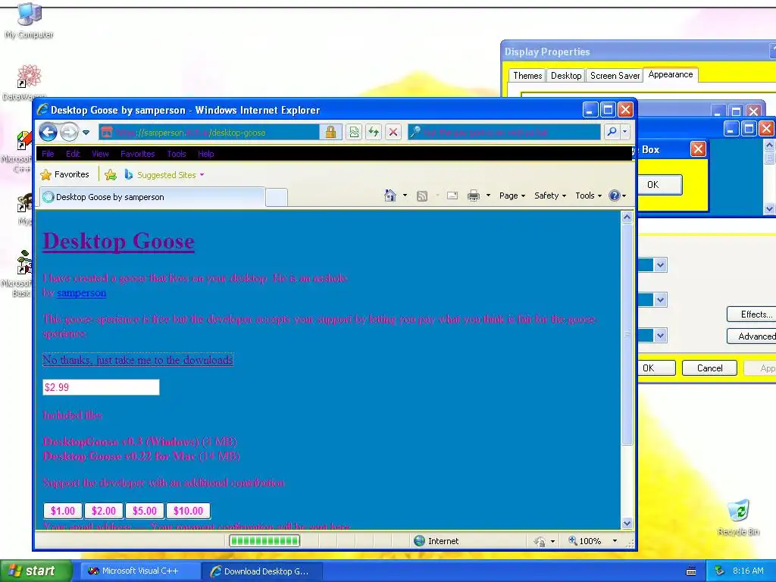776x582 pixels.
Task: Click Effects button in Display Properties
Action: coord(753,314)
